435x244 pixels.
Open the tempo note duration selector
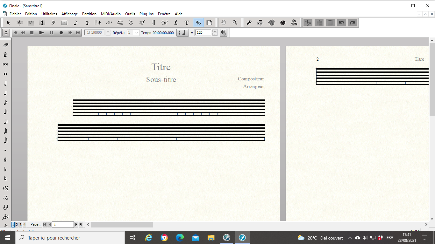point(182,32)
